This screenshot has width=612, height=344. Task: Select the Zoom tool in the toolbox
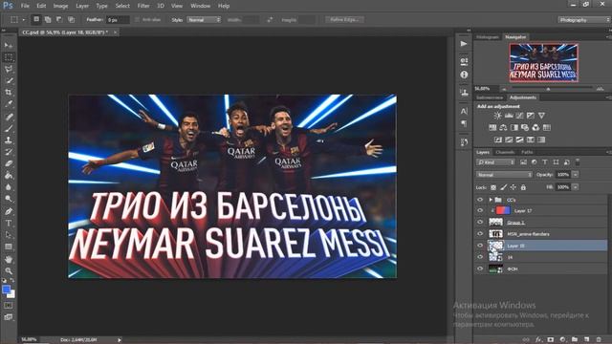coord(9,271)
